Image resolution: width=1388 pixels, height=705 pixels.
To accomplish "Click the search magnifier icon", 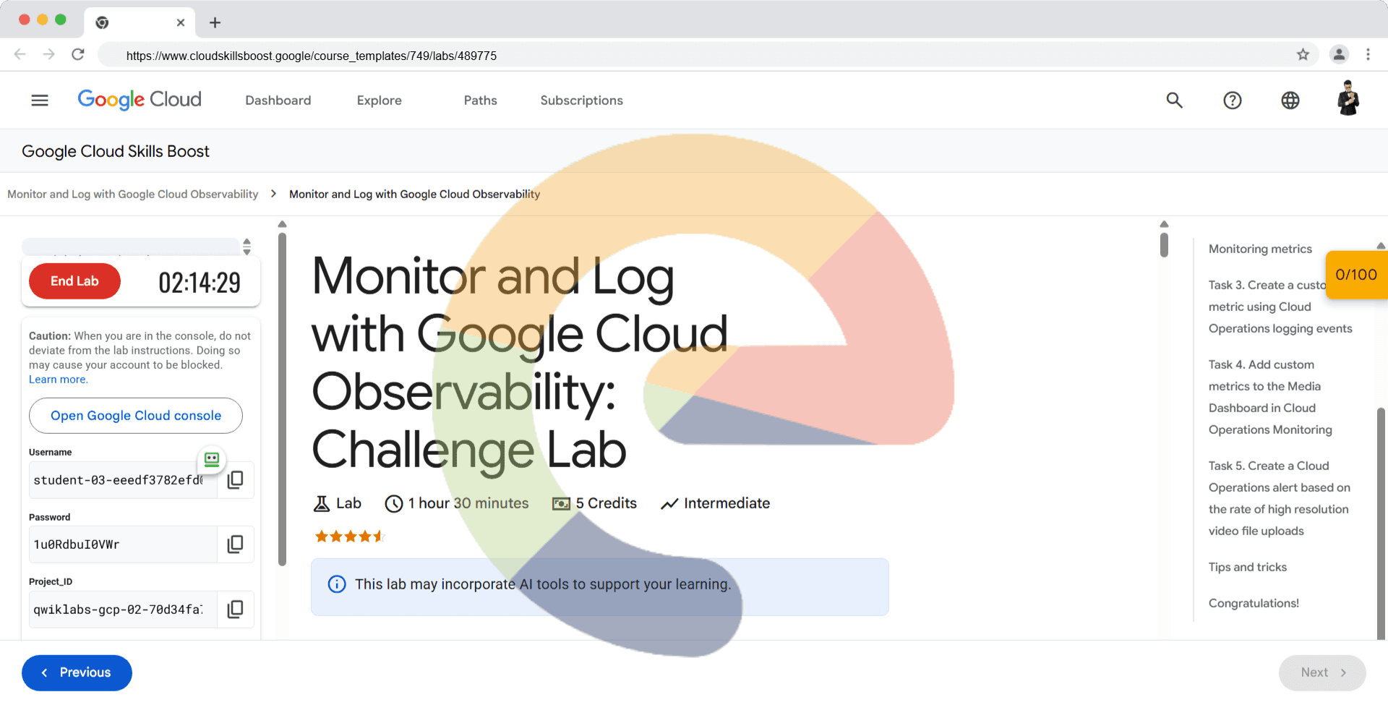I will 1174,101.
